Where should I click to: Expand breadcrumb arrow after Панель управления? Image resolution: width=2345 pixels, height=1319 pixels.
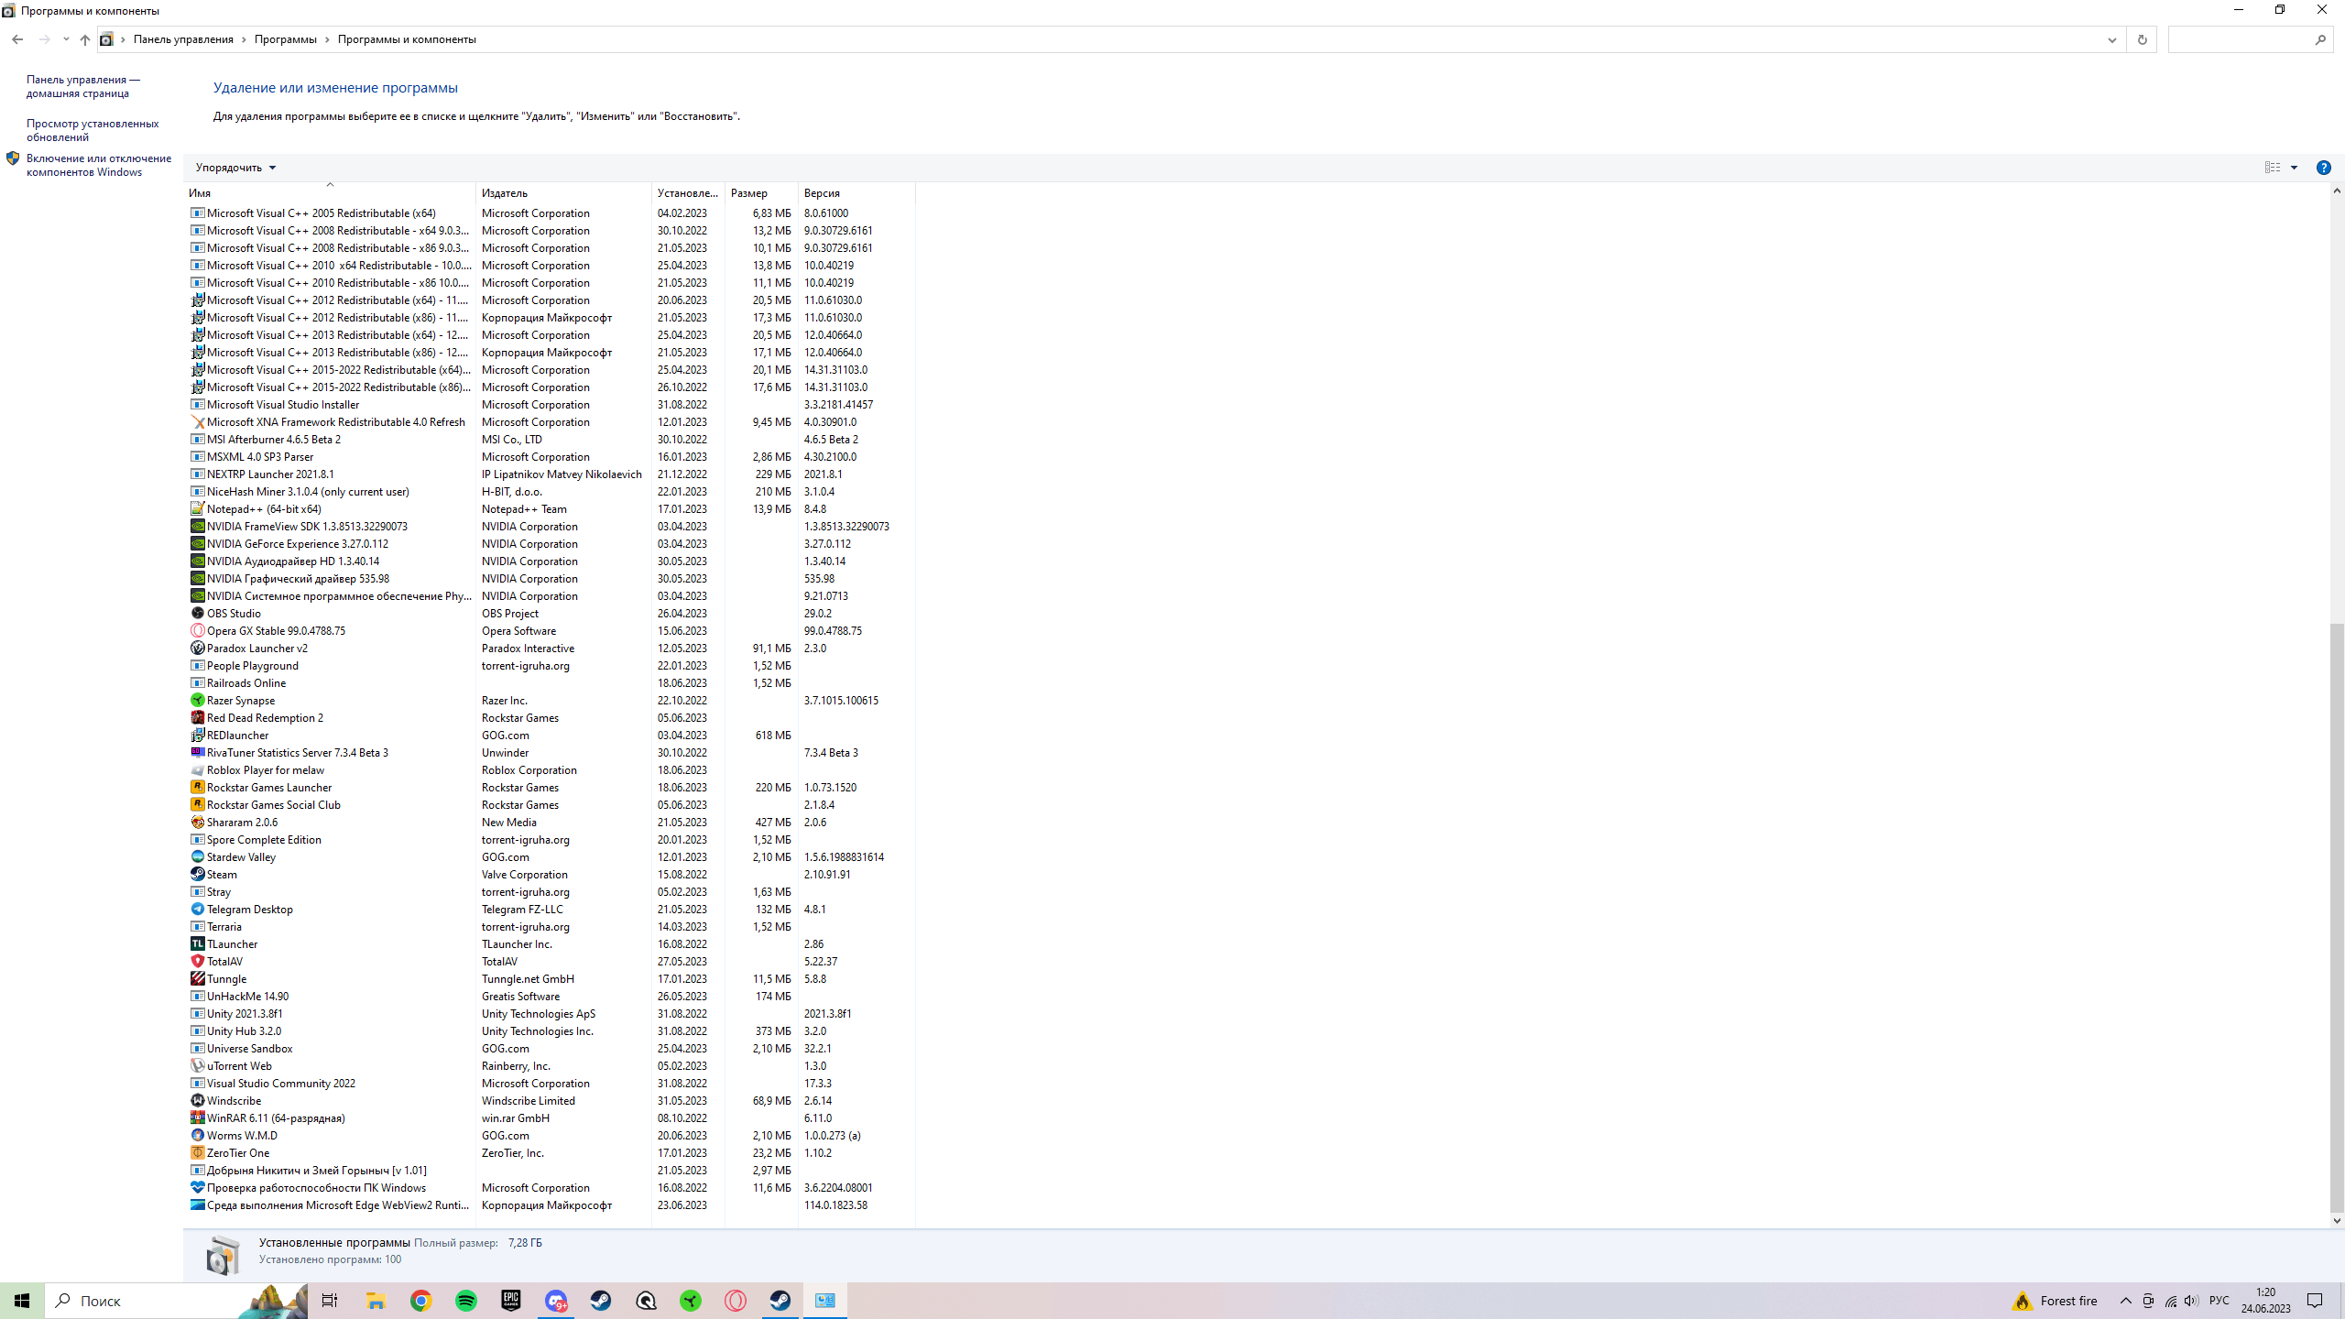point(244,39)
